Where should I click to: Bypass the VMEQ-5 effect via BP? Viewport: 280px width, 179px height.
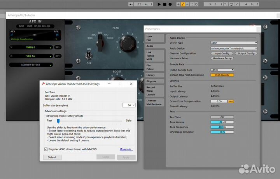[x=57, y=47]
